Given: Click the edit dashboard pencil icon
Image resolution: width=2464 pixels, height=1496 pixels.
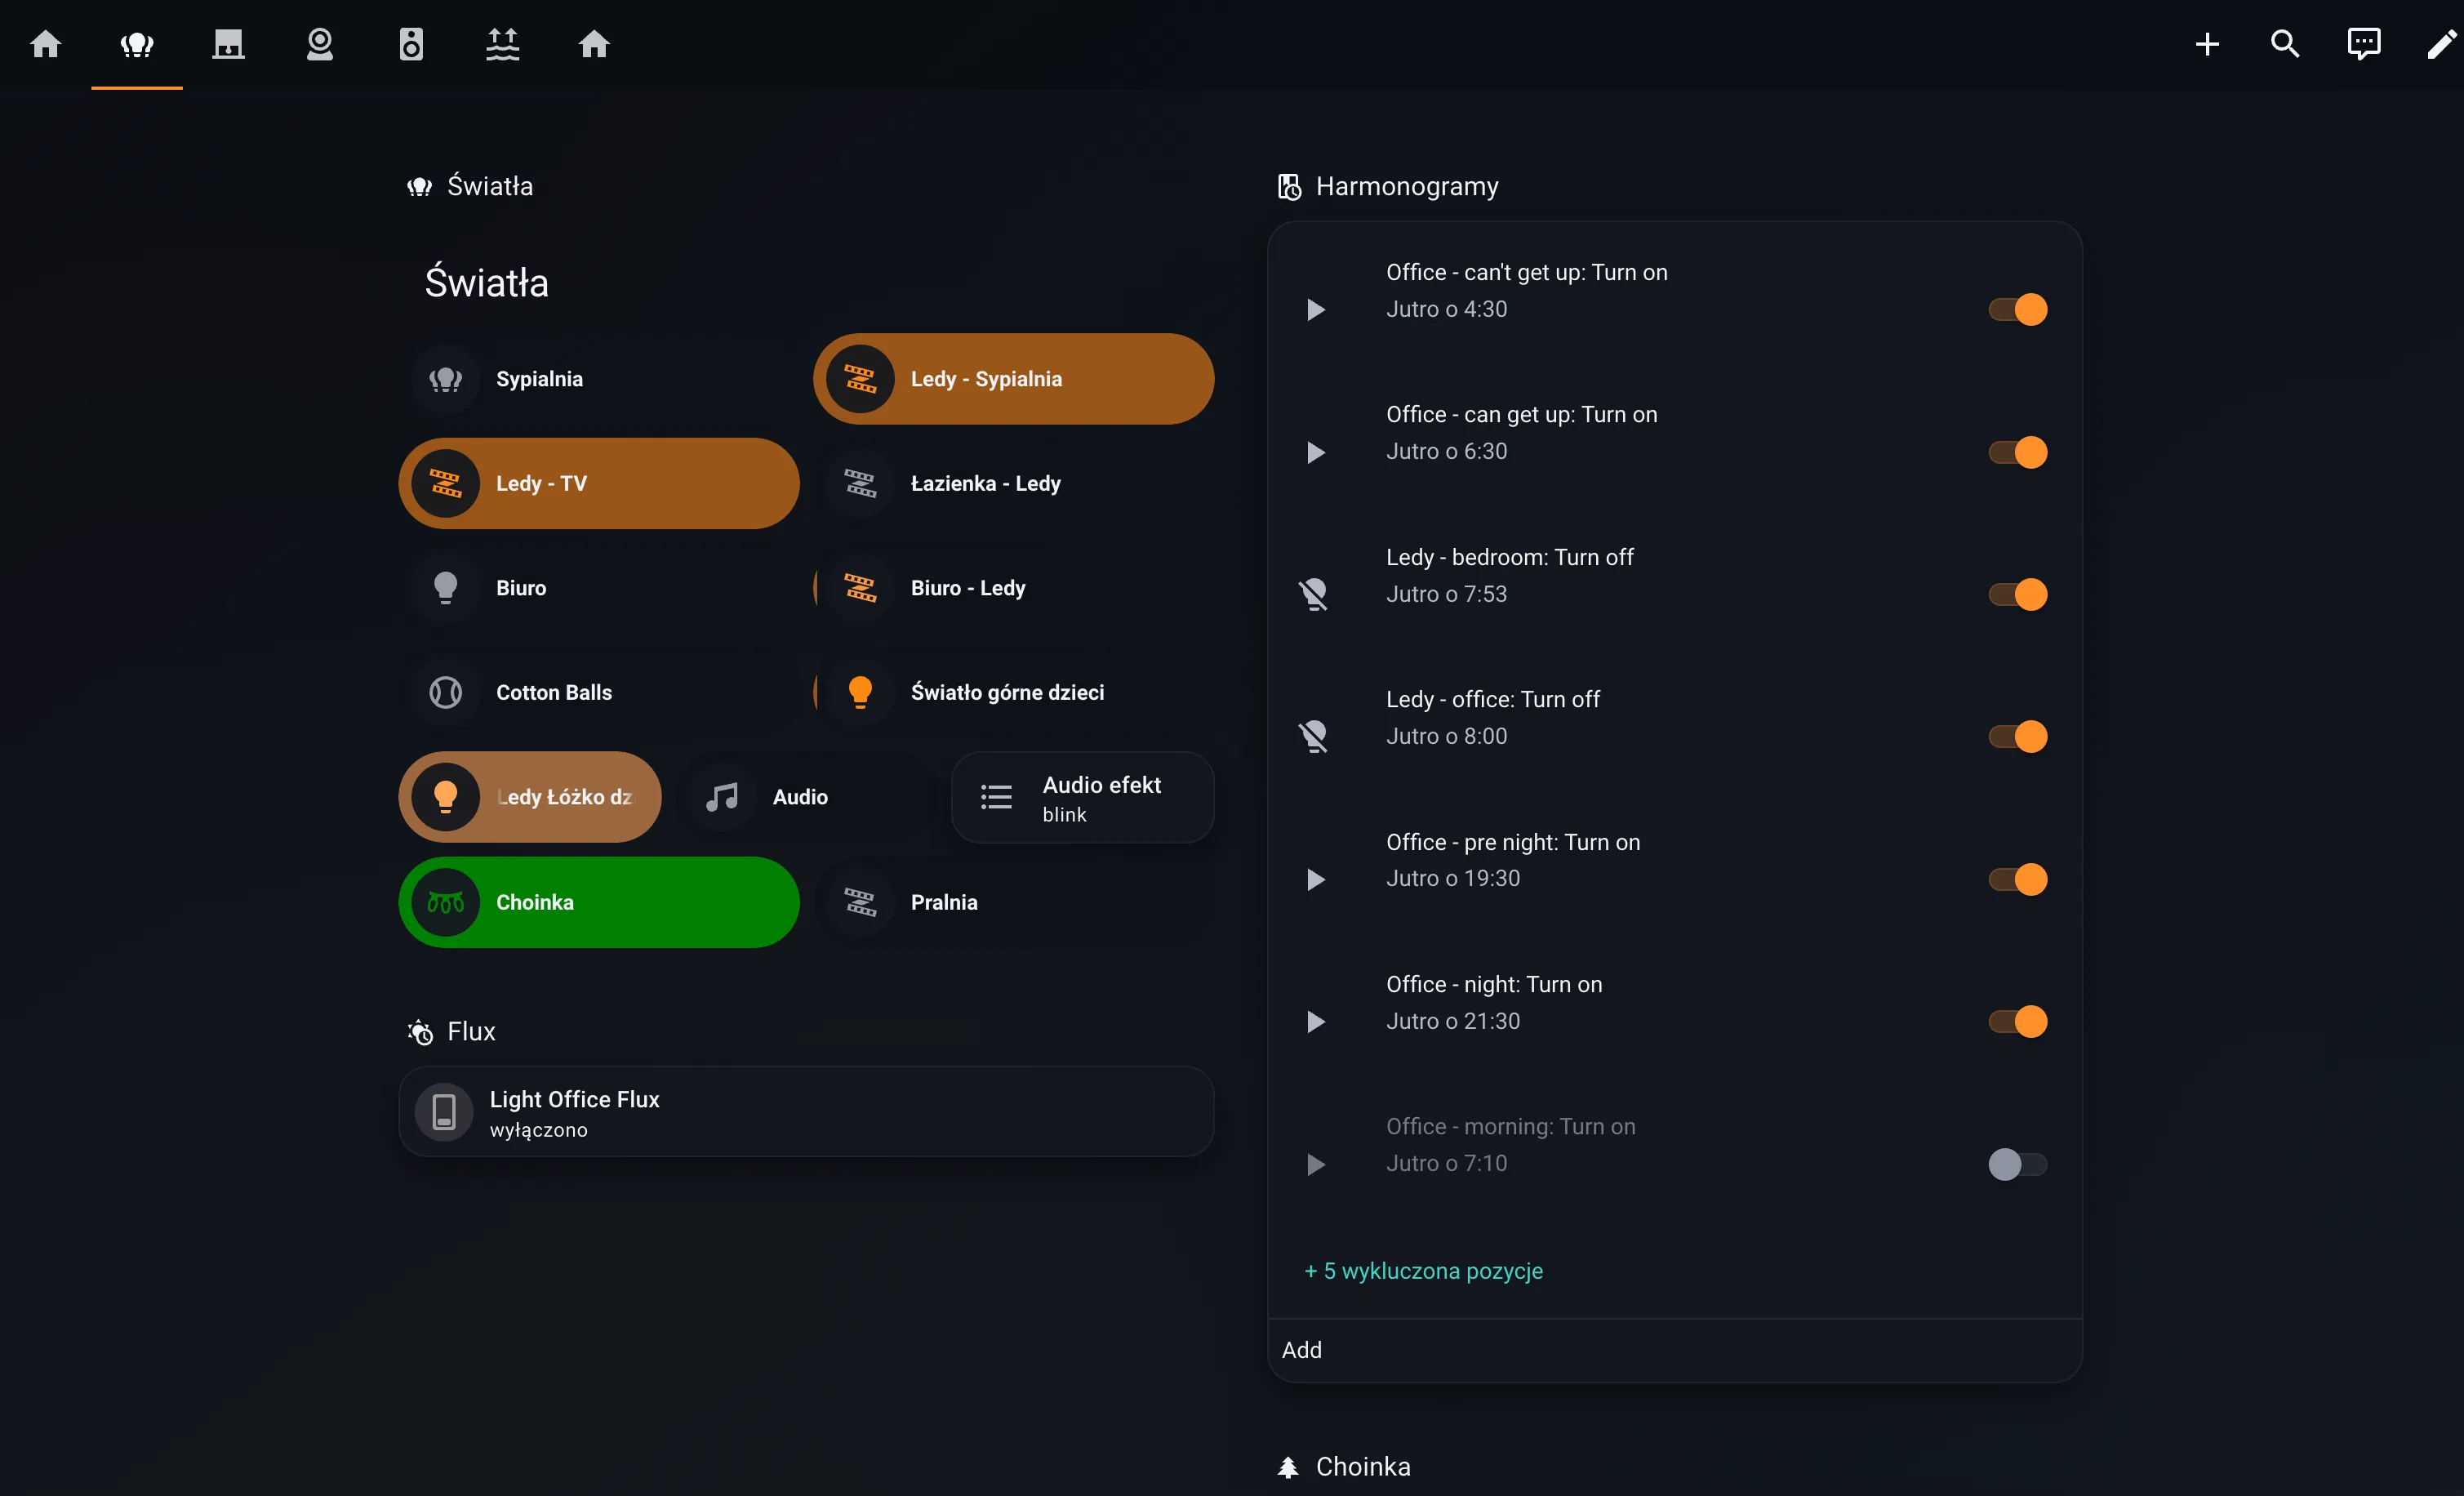Looking at the screenshot, I should (2441, 44).
